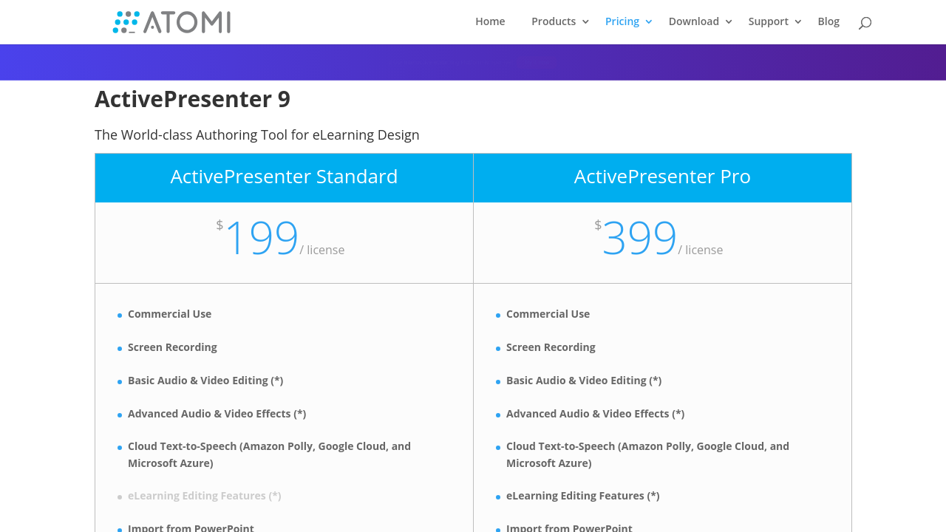Expand the Products dropdown chevron
Viewport: 946px width, 532px height.
[x=586, y=22]
